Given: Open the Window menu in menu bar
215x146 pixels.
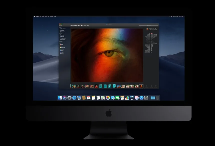Looking at the screenshot, I should pos(51,16).
